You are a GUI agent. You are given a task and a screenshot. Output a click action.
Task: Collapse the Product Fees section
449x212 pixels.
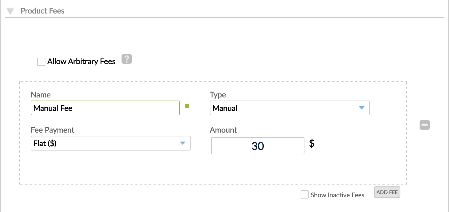tap(11, 11)
